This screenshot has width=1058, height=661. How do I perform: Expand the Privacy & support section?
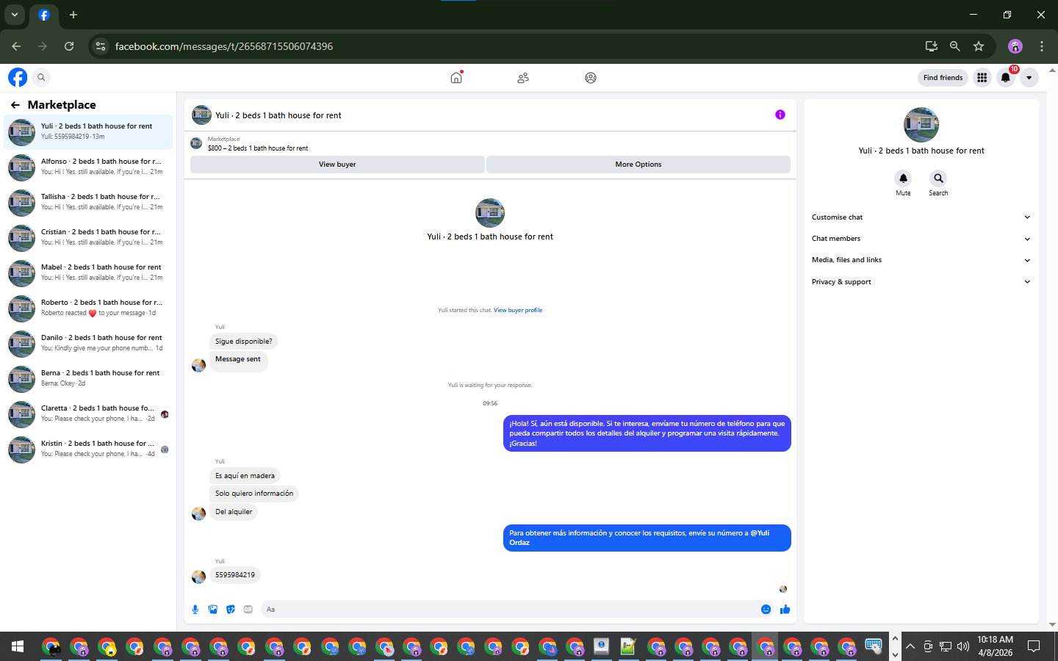pos(921,282)
